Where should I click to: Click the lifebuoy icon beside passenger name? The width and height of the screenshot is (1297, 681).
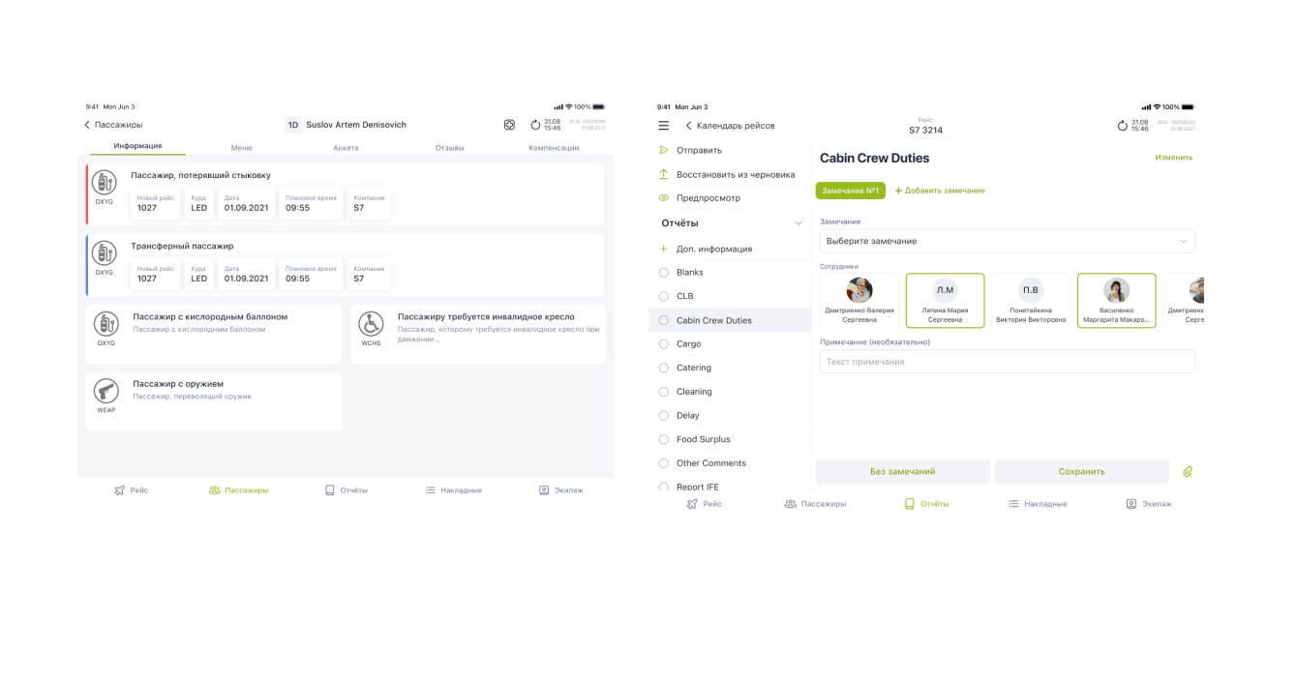click(509, 125)
